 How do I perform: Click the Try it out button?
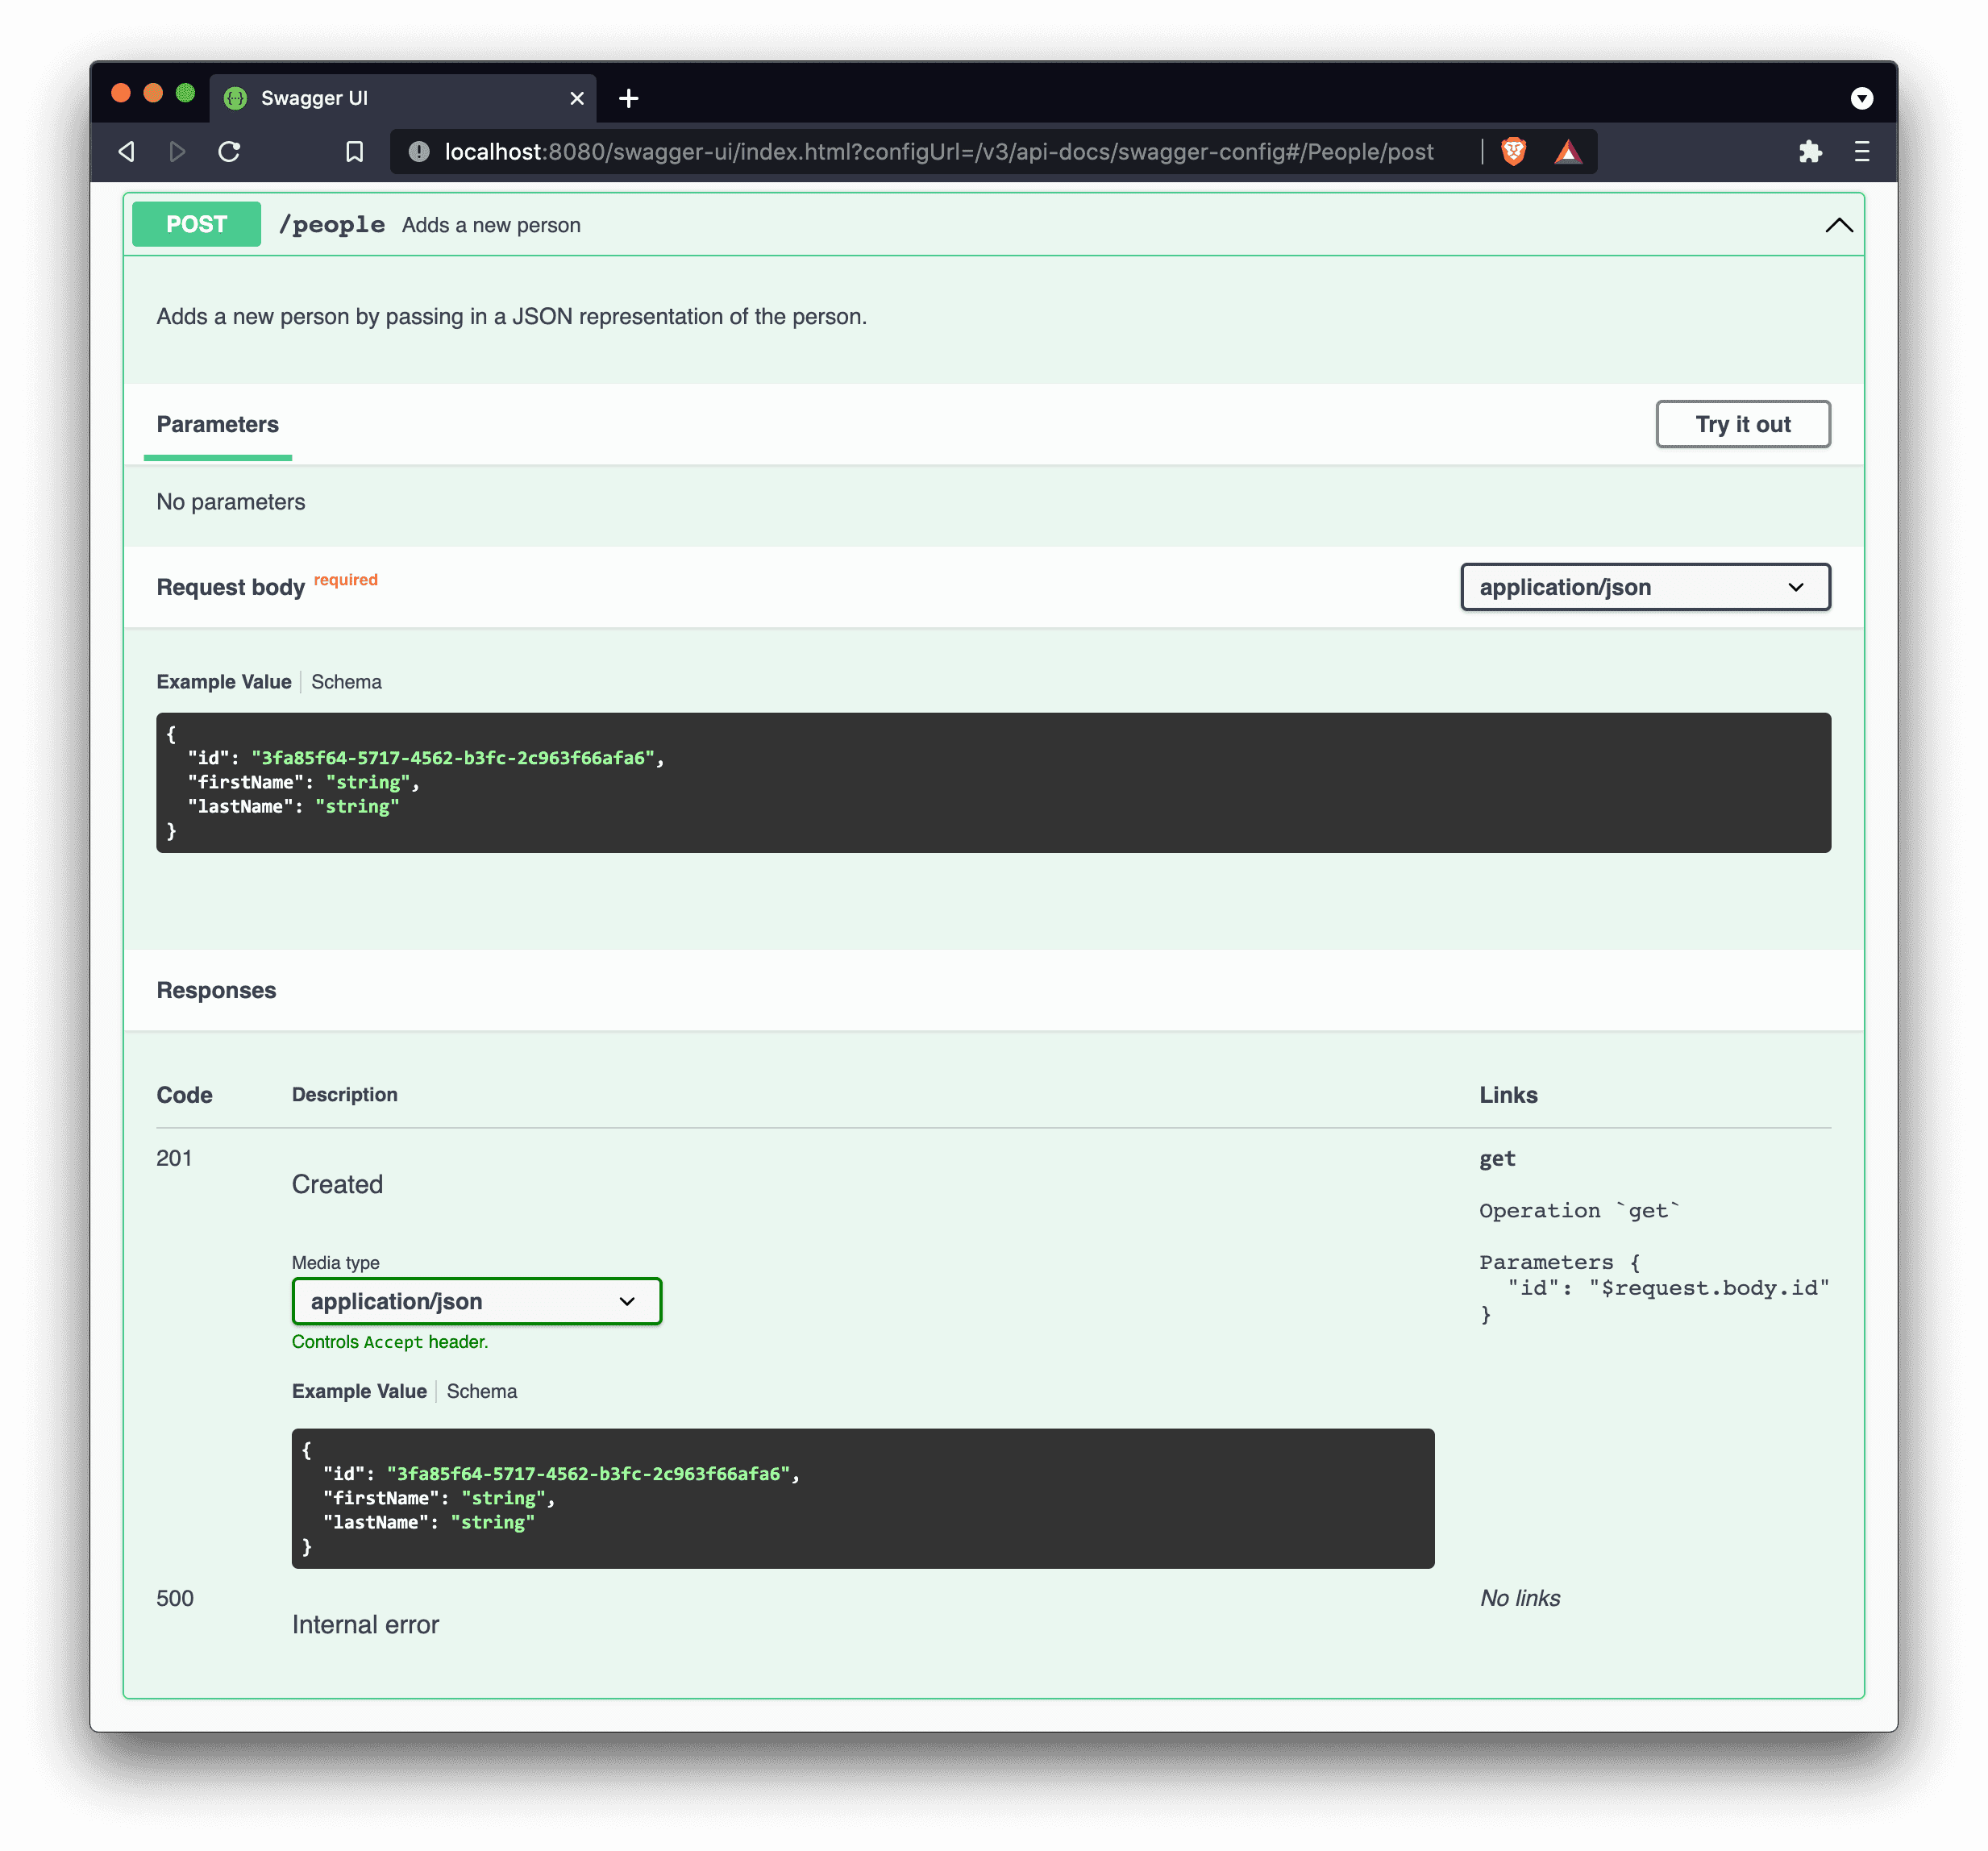click(1742, 424)
